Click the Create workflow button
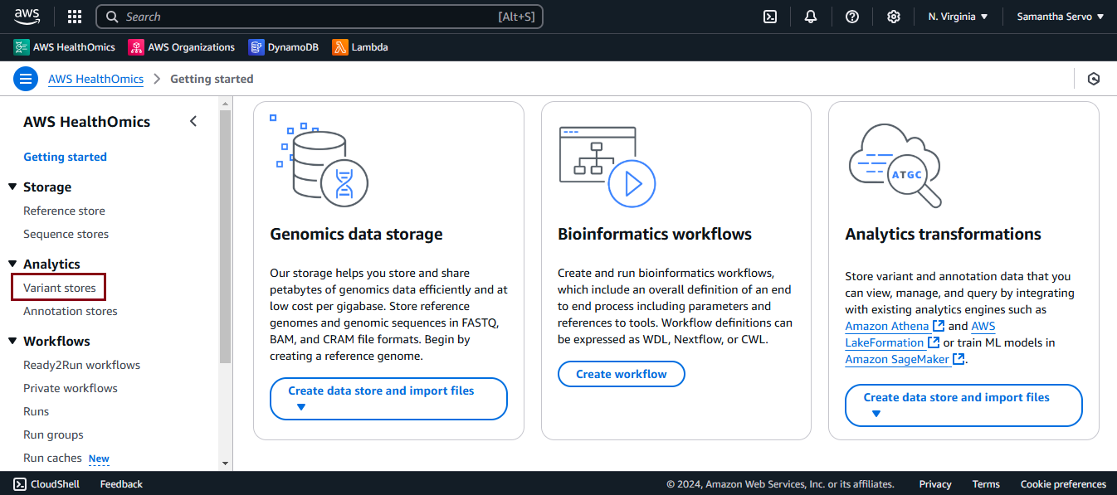The image size is (1117, 495). (622, 374)
